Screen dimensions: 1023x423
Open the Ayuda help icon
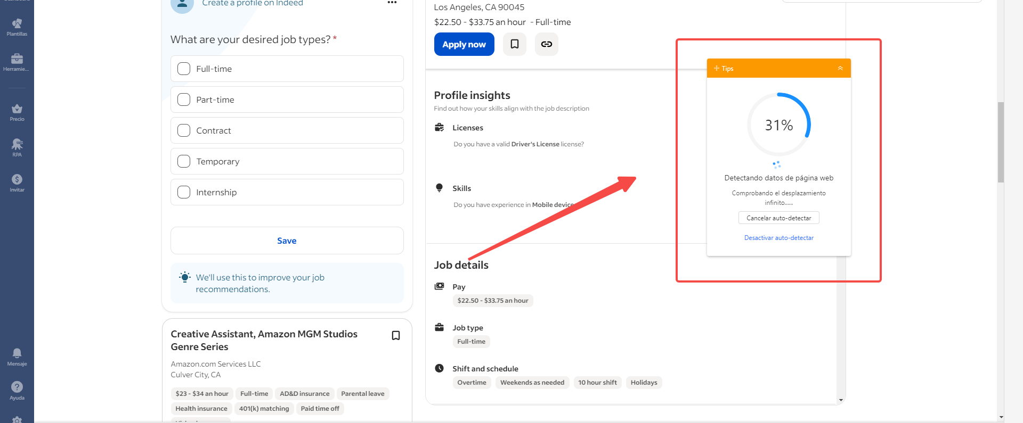tap(17, 390)
